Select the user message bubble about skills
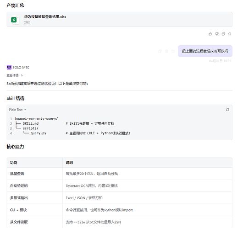Image resolution: width=243 pixels, height=228 pixels. point(205,51)
